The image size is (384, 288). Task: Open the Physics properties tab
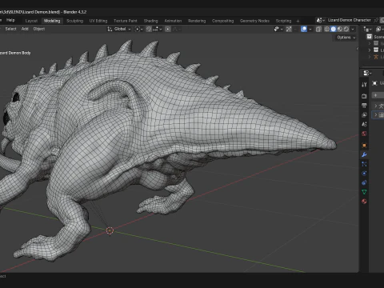tap(364, 174)
